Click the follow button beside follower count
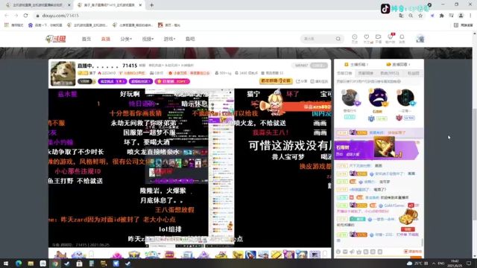The image size is (477, 268). [319, 66]
